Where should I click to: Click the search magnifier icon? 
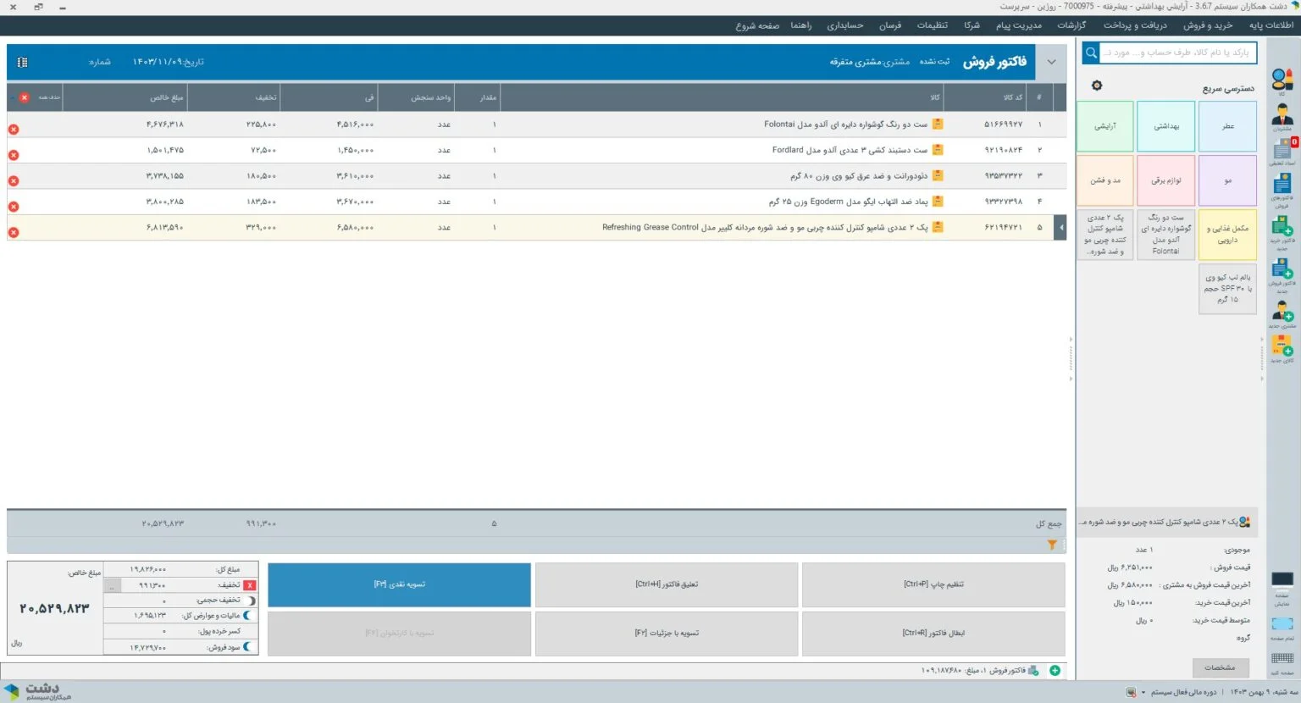(x=1092, y=53)
